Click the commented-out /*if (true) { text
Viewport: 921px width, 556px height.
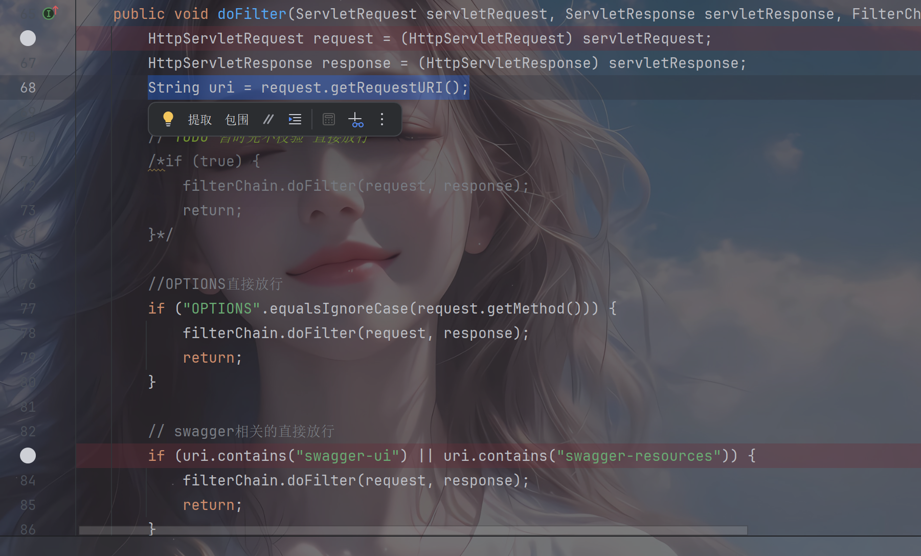pos(204,161)
